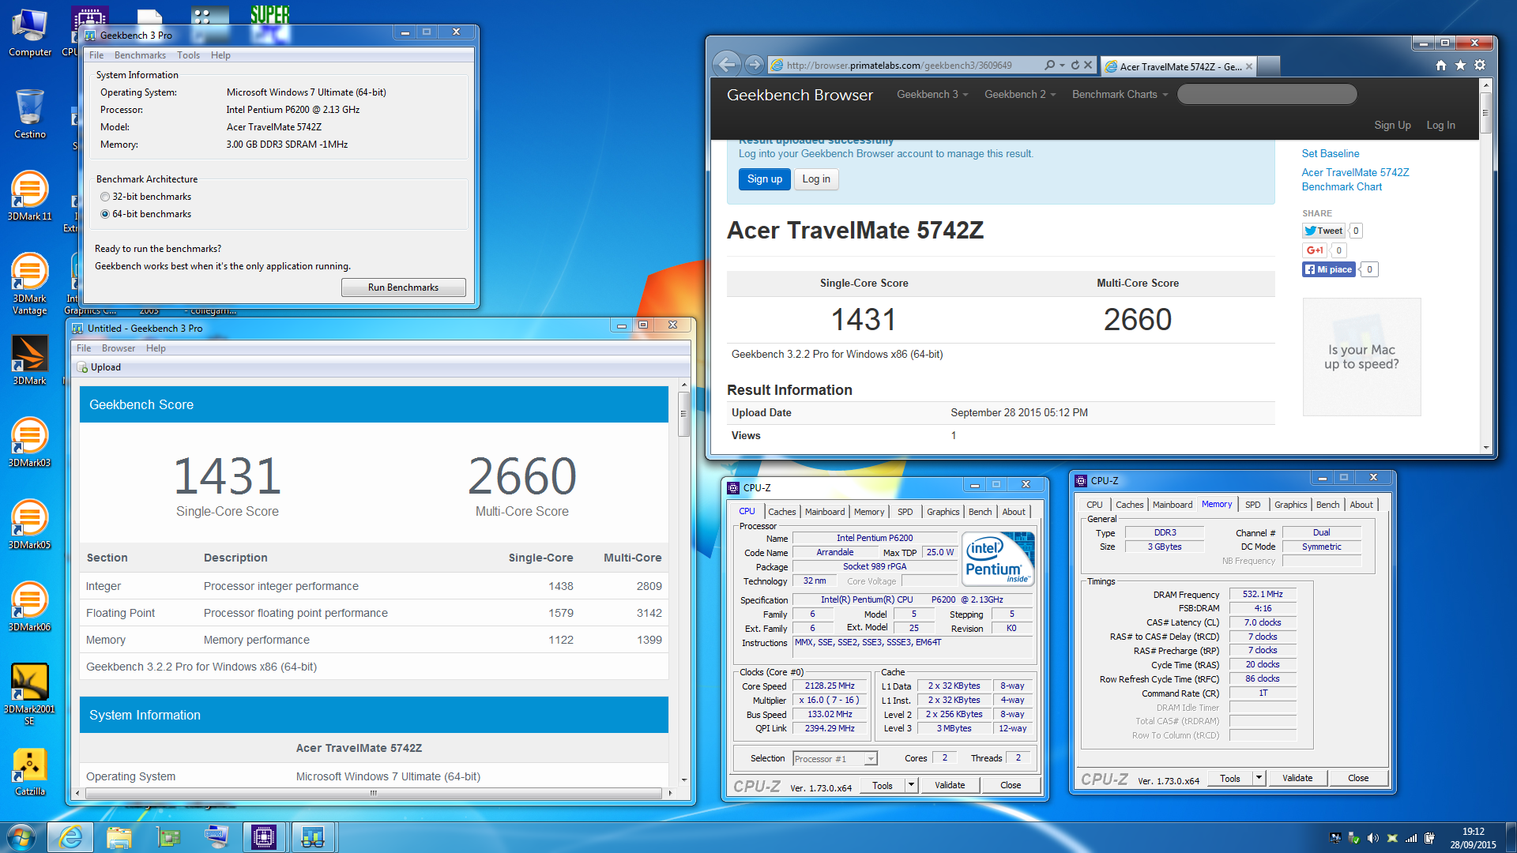This screenshot has height=853, width=1517.
Task: Open the address bar search dropdown arrow
Action: click(1063, 66)
